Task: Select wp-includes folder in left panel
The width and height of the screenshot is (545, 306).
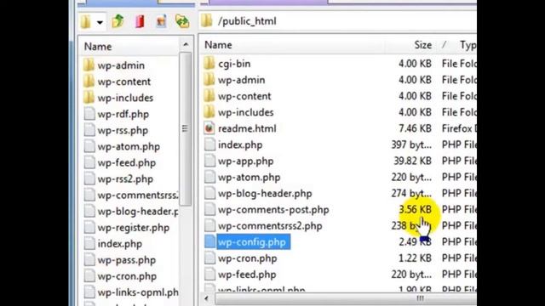Action: (125, 98)
